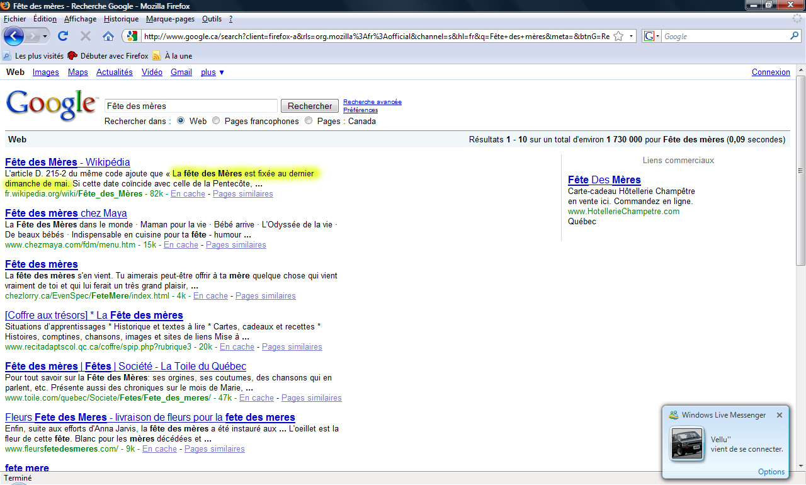Open the back/forward history dropdown arrow
The image size is (806, 485).
45,37
